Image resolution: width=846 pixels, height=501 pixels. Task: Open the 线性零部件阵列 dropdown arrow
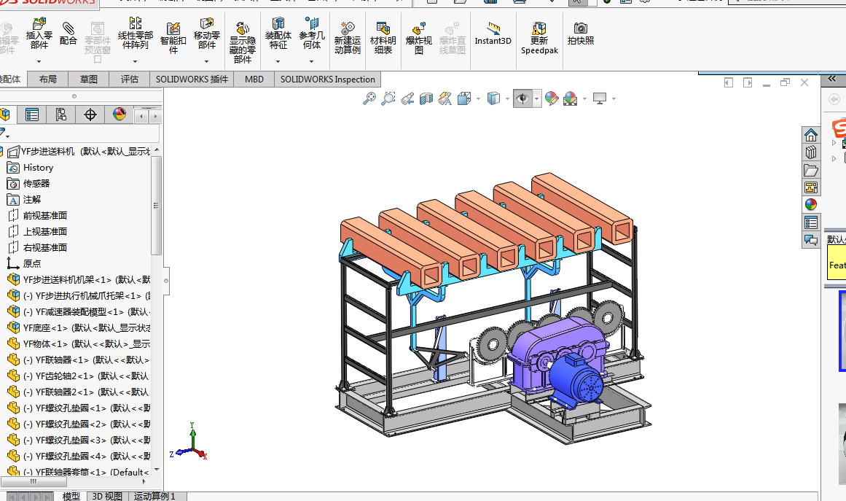click(136, 61)
